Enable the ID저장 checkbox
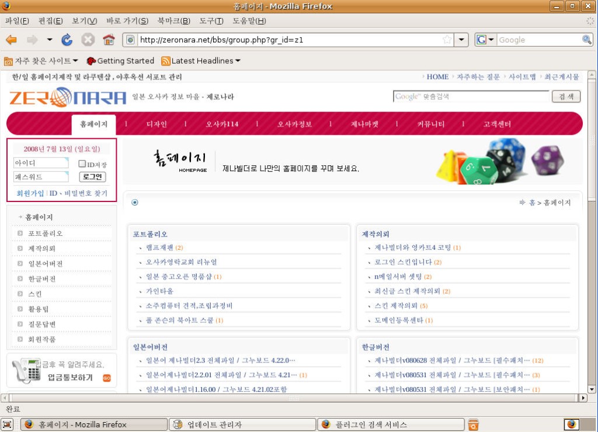Viewport: 598px width, 432px height. point(82,164)
